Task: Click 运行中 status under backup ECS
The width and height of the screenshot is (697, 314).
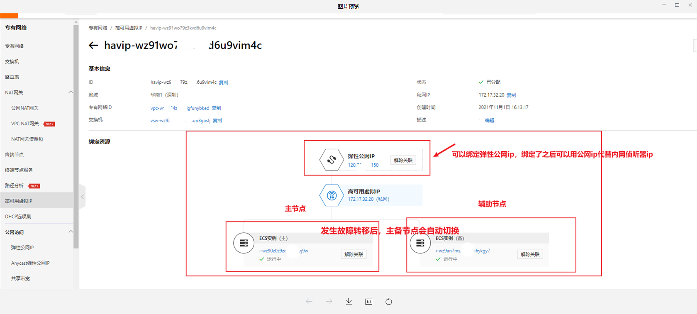Action: point(450,259)
